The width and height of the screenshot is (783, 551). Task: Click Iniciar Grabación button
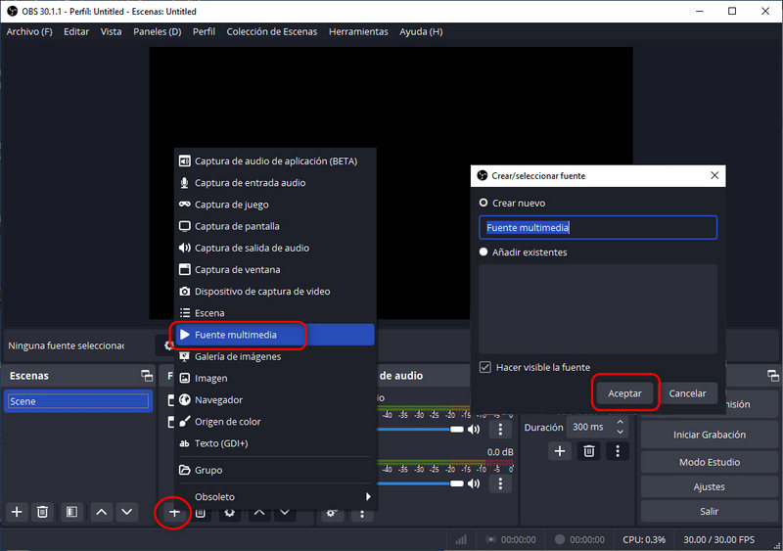coord(709,435)
